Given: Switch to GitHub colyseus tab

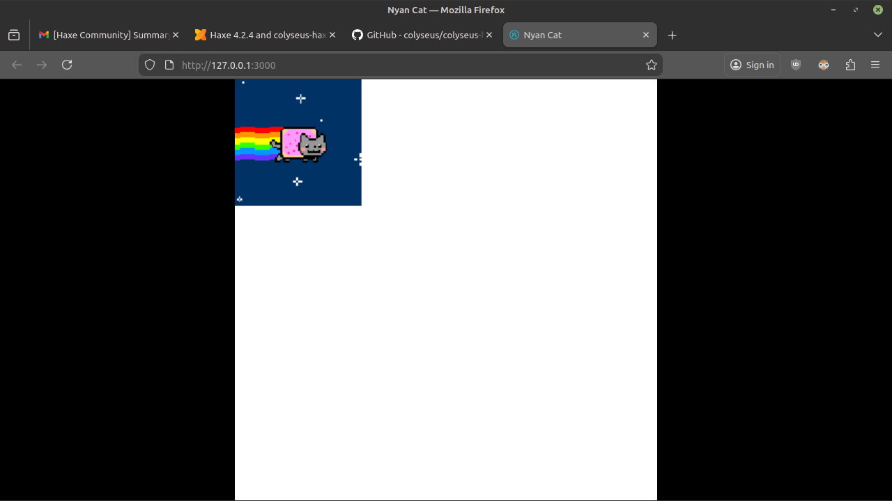Looking at the screenshot, I should click(x=418, y=35).
